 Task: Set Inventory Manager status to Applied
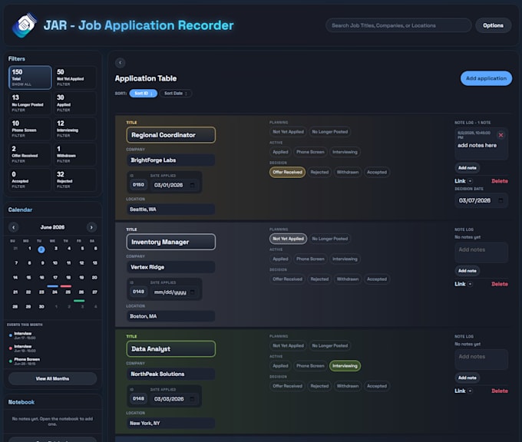[280, 259]
